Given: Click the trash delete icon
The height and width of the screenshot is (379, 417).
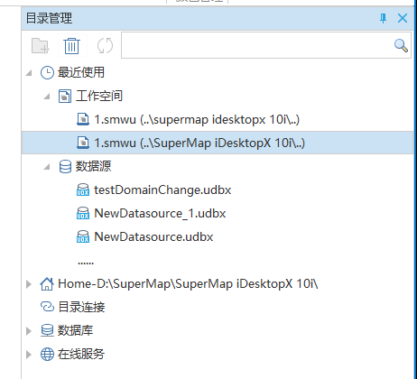Looking at the screenshot, I should (71, 46).
